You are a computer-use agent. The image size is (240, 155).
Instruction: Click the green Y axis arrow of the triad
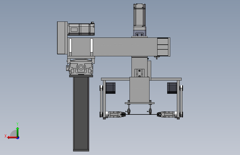pos(18,132)
